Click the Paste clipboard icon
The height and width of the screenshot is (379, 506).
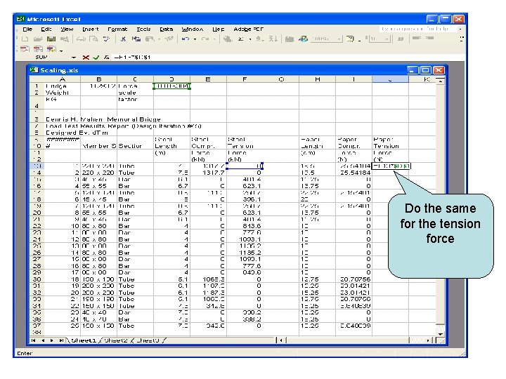(150, 39)
